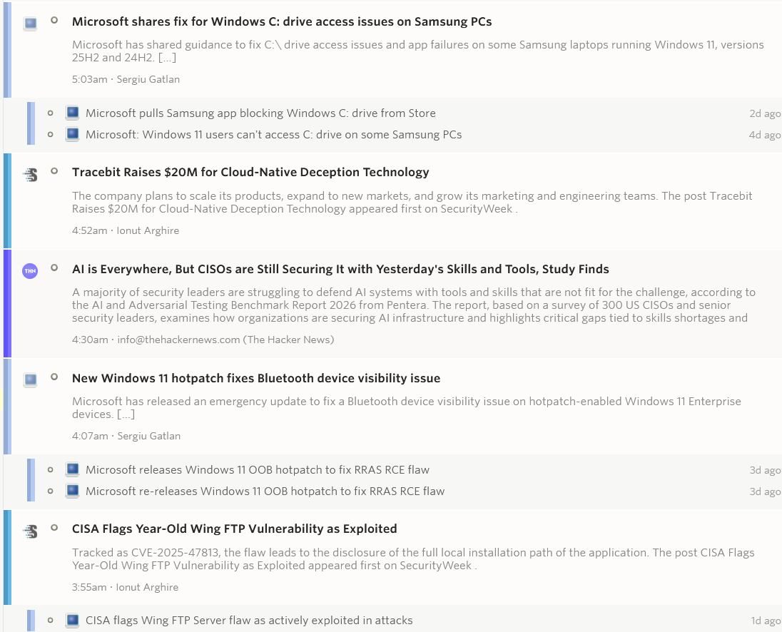Click feed icon beside 'Microsoft pulls Samsung app' item
The height and width of the screenshot is (632, 782).
click(72, 113)
